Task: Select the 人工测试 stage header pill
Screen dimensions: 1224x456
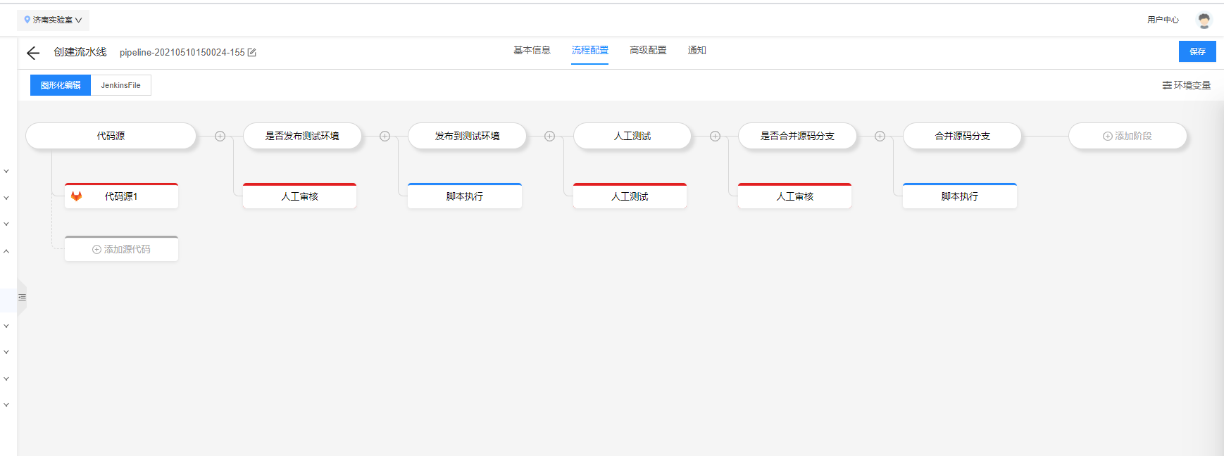Action: [x=632, y=136]
